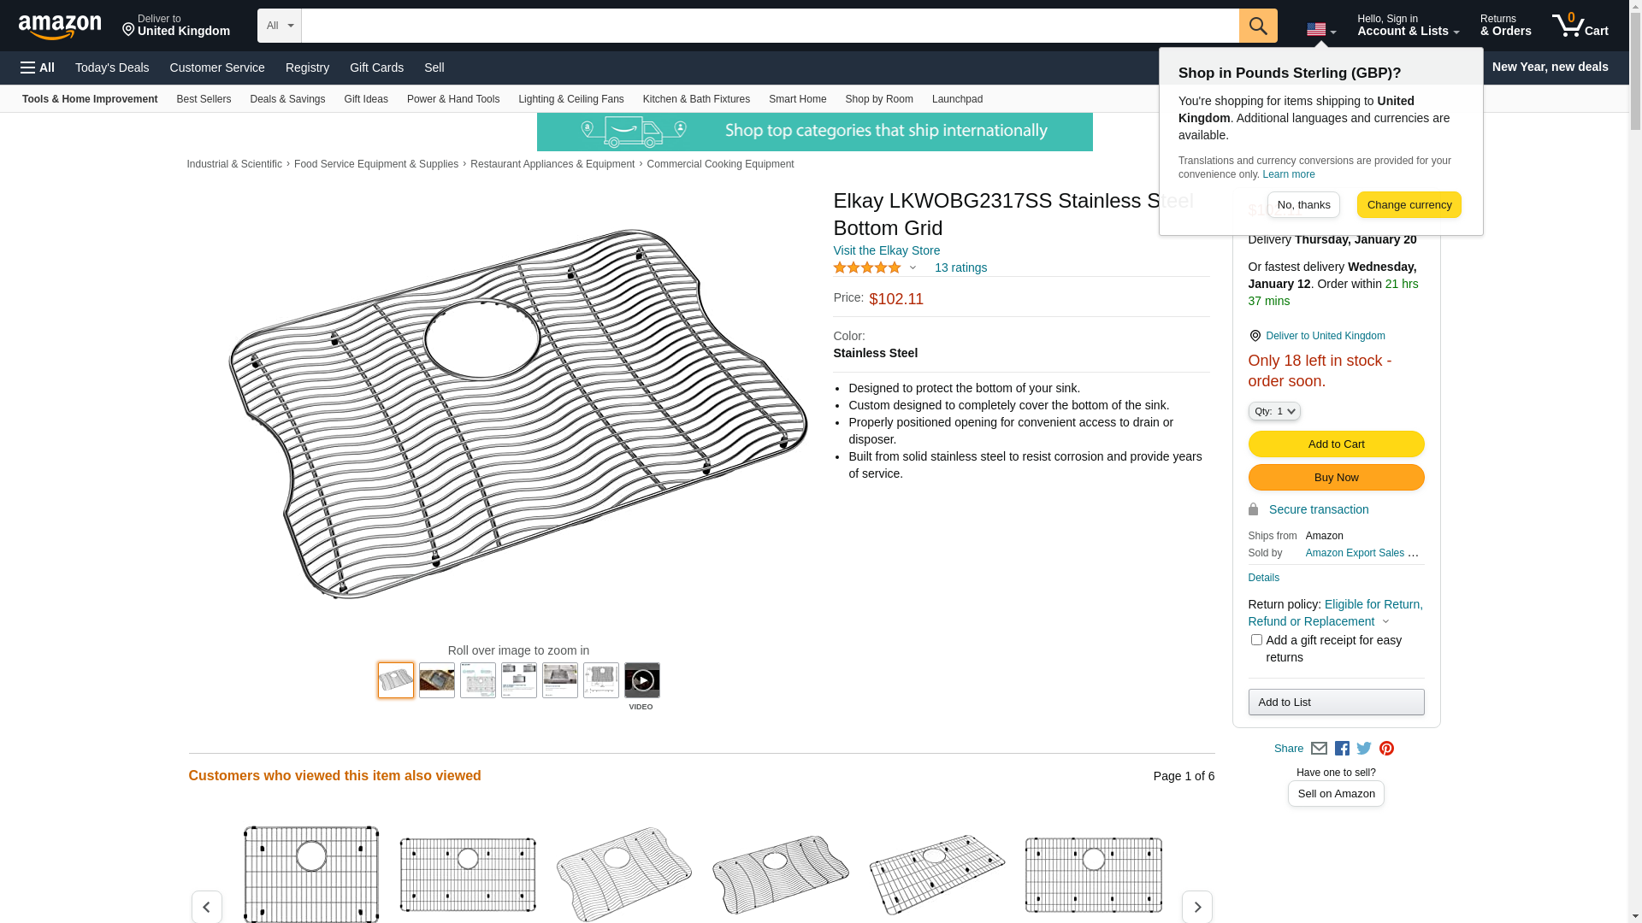Go to Gift Cards navigation item
The image size is (1642, 923).
tap(376, 68)
